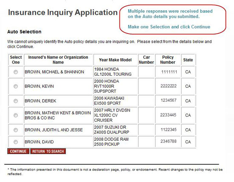Choose the Brown, Derek radio option

[x=16, y=101]
